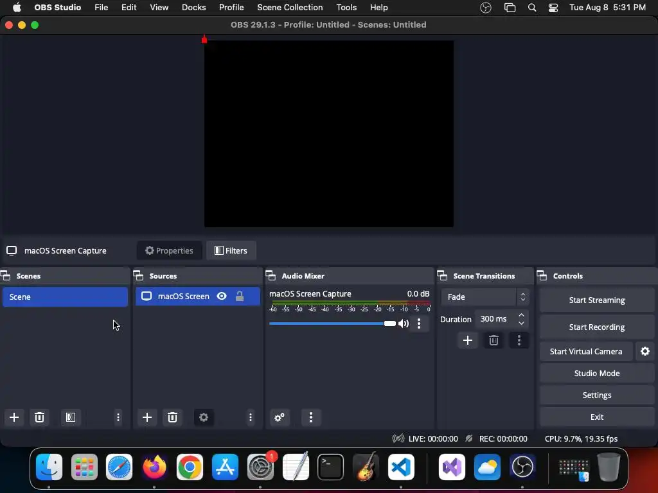The image size is (658, 493).
Task: Launch Google Chrome from the Dock
Action: coord(190,467)
